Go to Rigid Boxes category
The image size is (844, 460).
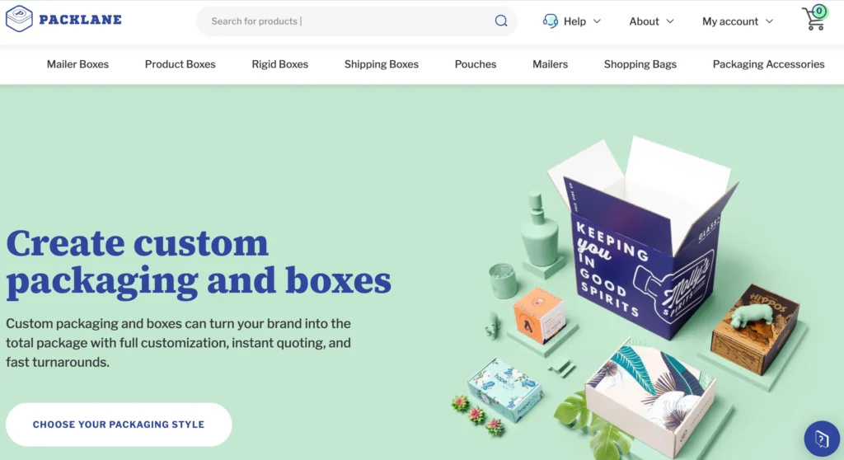pyautogui.click(x=280, y=64)
